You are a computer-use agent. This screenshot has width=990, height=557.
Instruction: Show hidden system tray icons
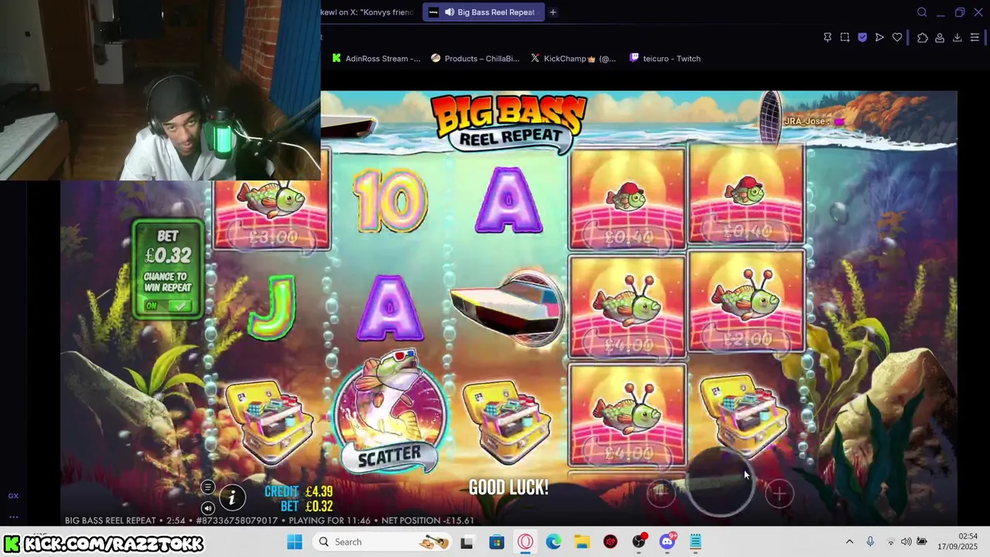(849, 542)
